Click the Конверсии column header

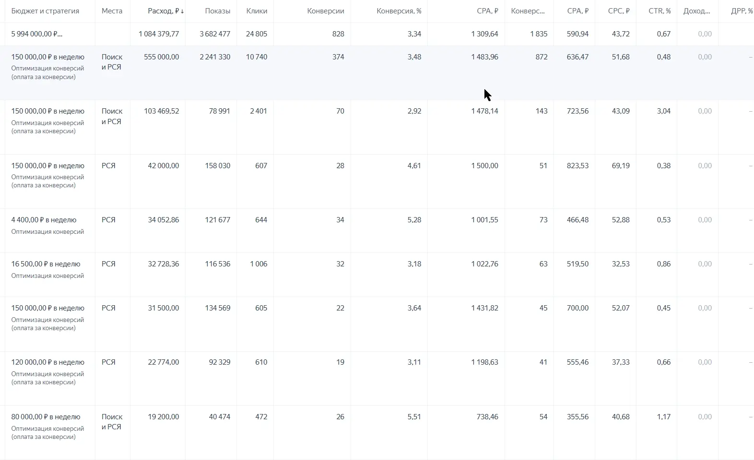point(325,11)
